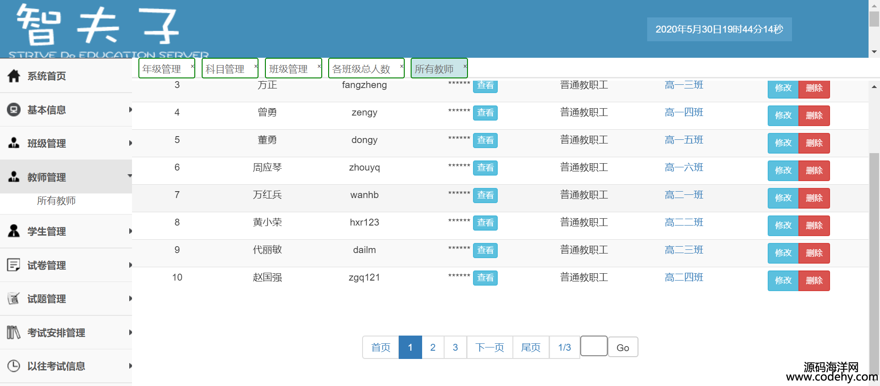Collapse the 教师管理 menu arrow
The image size is (880, 386).
[x=130, y=176]
